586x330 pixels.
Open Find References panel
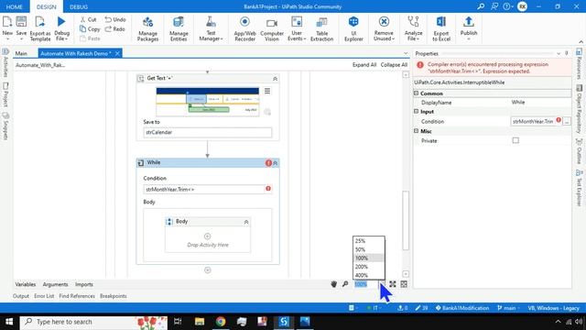77,296
